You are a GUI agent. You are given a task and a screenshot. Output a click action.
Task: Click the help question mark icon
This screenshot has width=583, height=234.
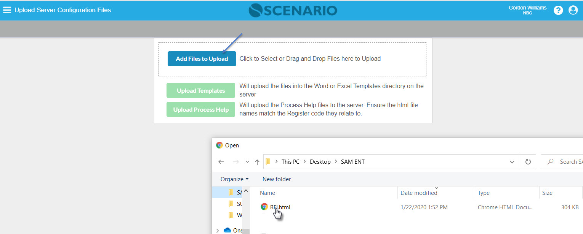point(558,10)
